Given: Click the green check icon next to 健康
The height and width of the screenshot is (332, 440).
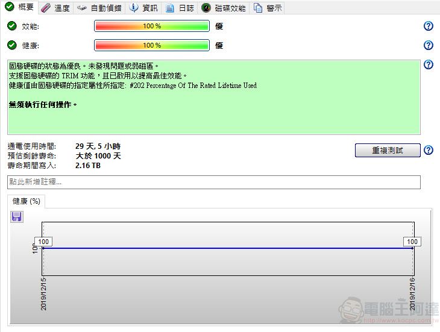Looking at the screenshot, I should click(x=12, y=45).
